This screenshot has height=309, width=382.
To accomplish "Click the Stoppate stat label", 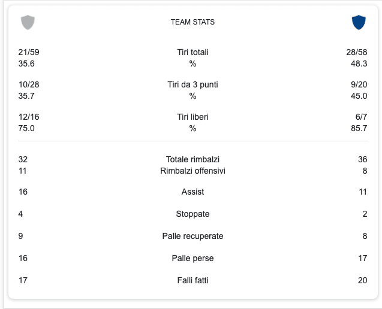I will [192, 214].
